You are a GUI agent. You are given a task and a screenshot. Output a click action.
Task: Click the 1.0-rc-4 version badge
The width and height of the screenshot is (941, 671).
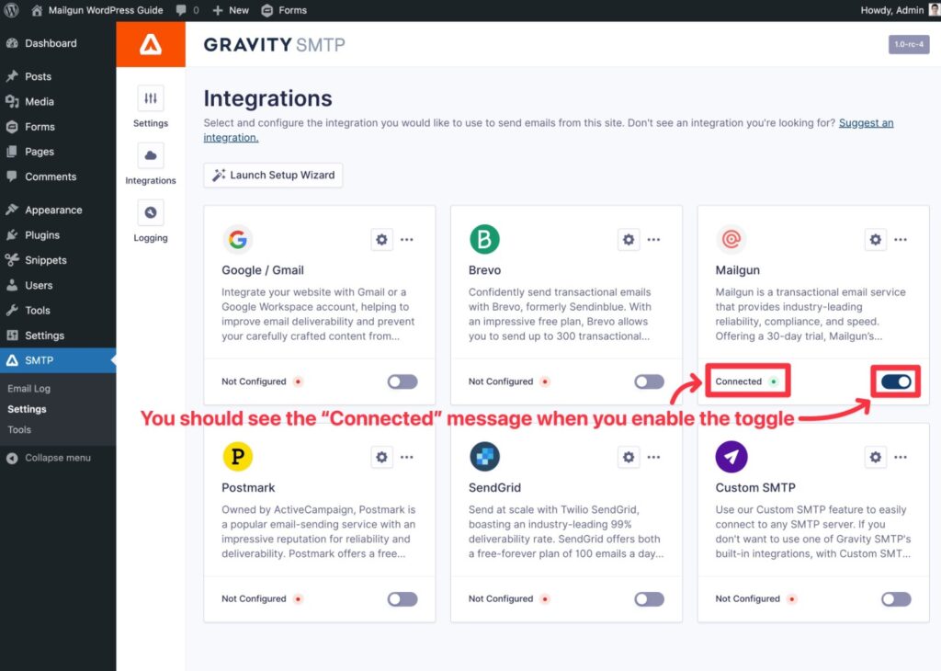pos(908,43)
